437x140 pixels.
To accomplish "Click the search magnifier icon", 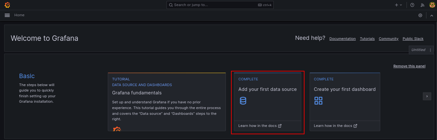I will 171,5.
